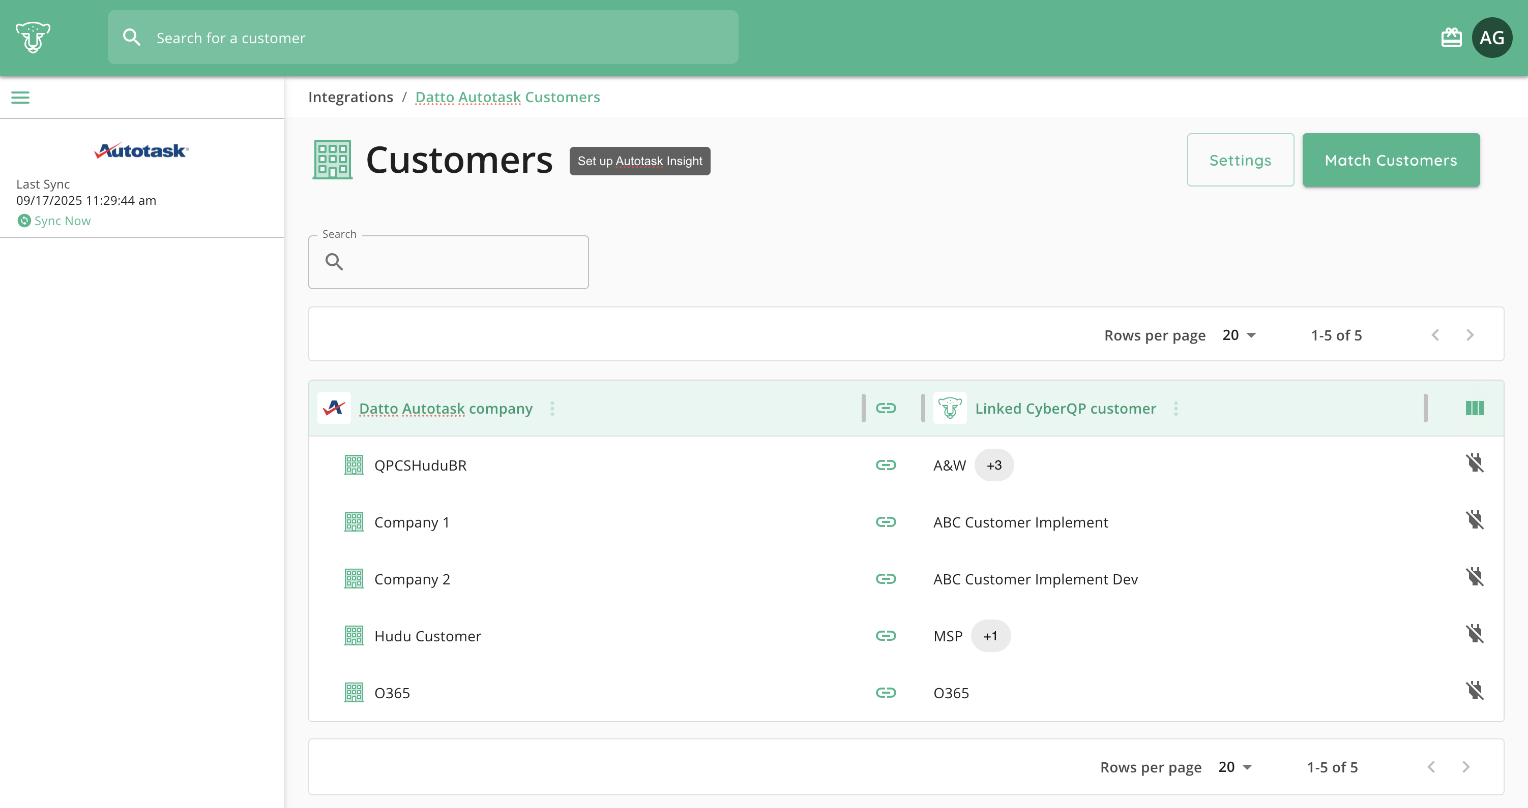Click the QPCSHuduBR company name

click(x=421, y=465)
